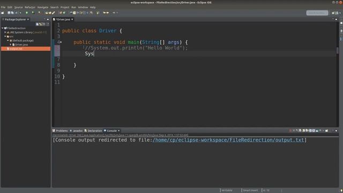The image size is (343, 193).
Task: Click the Save toolbar icon
Action: [9, 13]
